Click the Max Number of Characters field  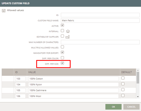pos(100,42)
